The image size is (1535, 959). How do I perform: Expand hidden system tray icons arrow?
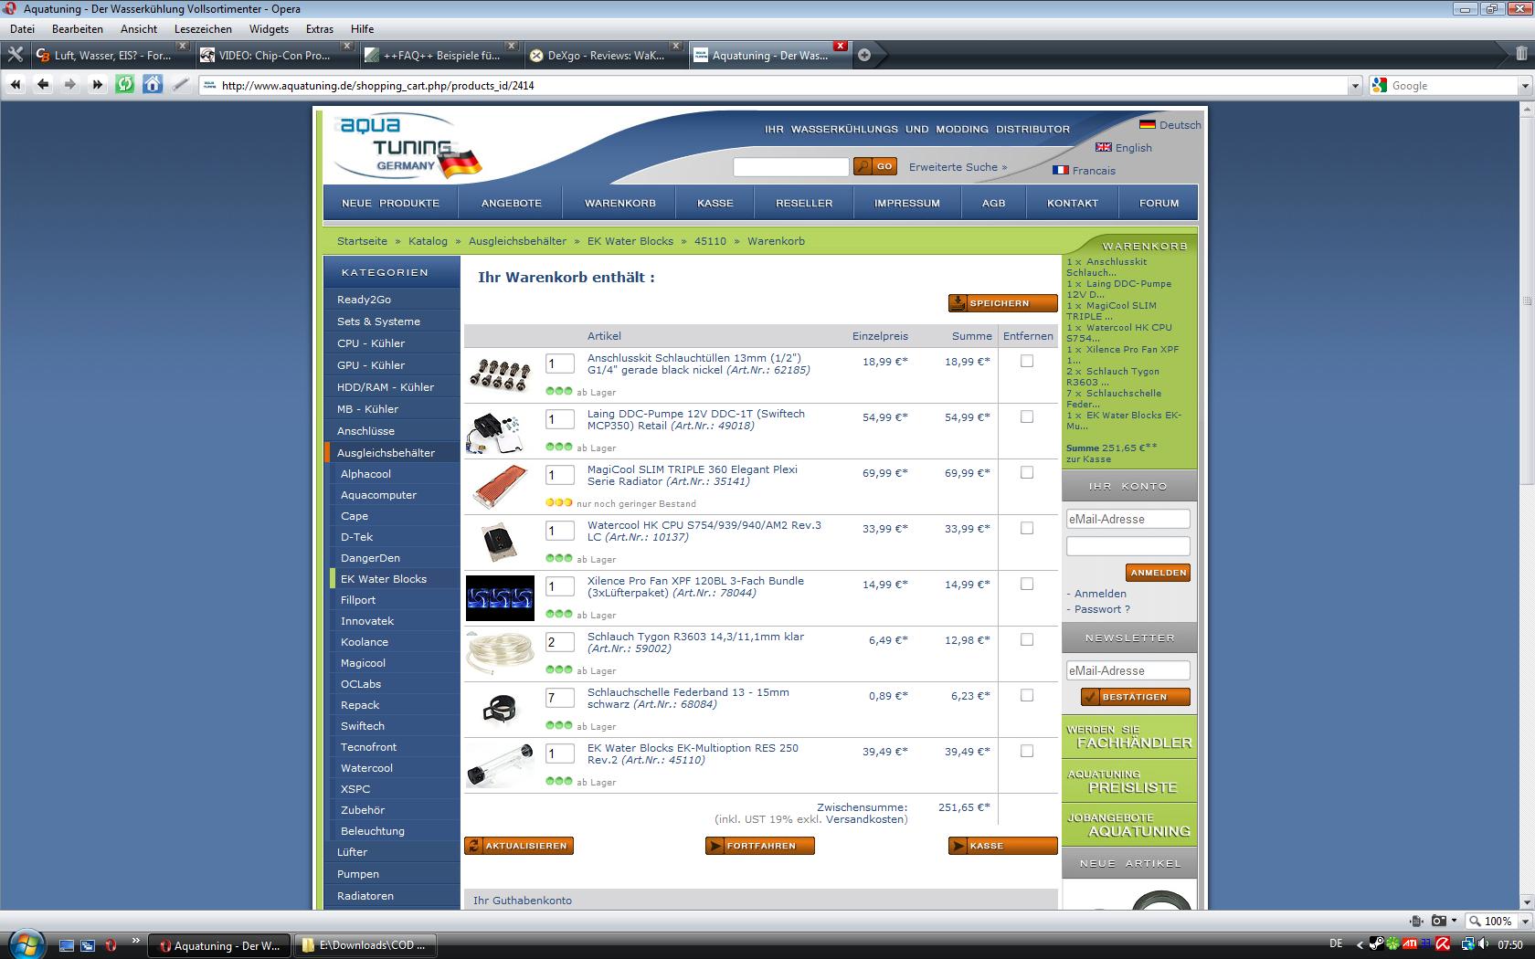pos(1359,944)
